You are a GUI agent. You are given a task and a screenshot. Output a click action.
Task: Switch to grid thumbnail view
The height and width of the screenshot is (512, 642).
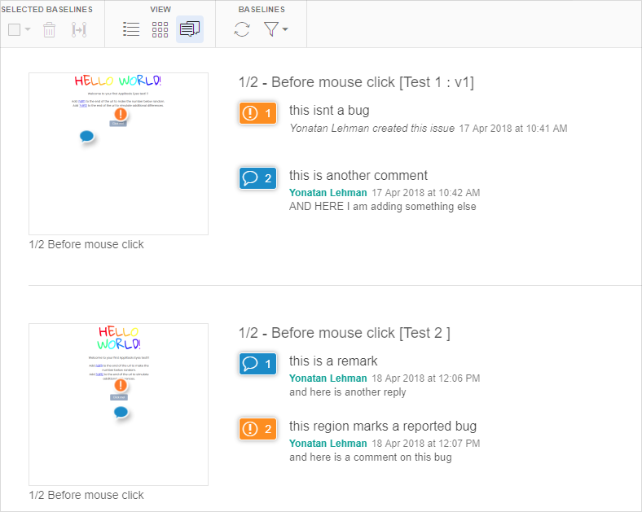pyautogui.click(x=160, y=29)
